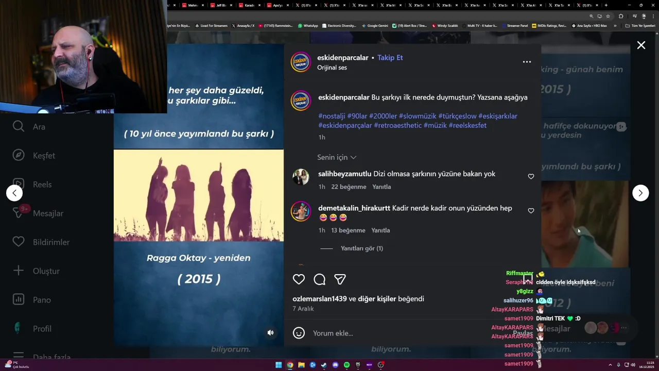Reply to salihbeyzamutlu with Yanıtla

381,187
